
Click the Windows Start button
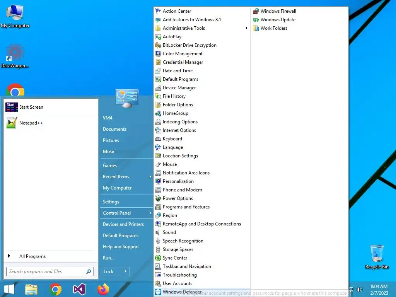(x=9, y=289)
